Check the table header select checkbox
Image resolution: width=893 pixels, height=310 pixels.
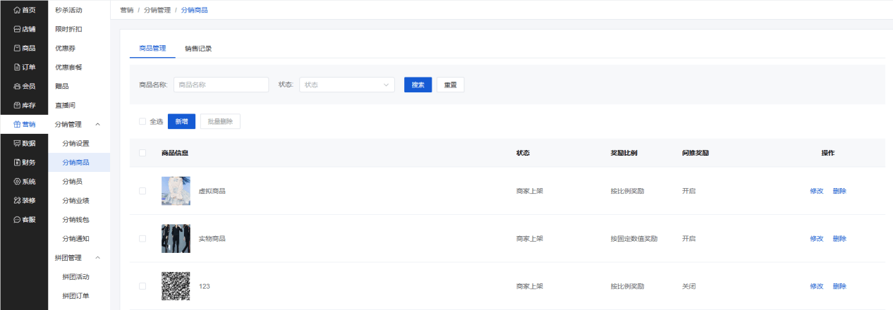pos(142,153)
